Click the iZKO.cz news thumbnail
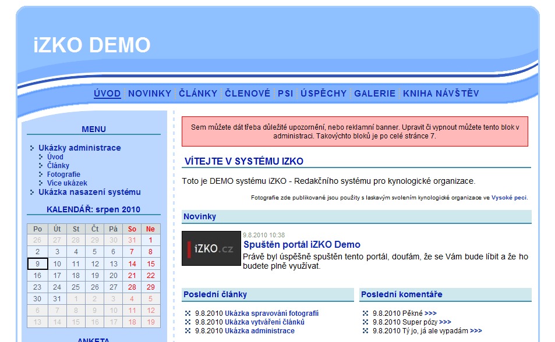The image size is (555, 342). coord(211,248)
